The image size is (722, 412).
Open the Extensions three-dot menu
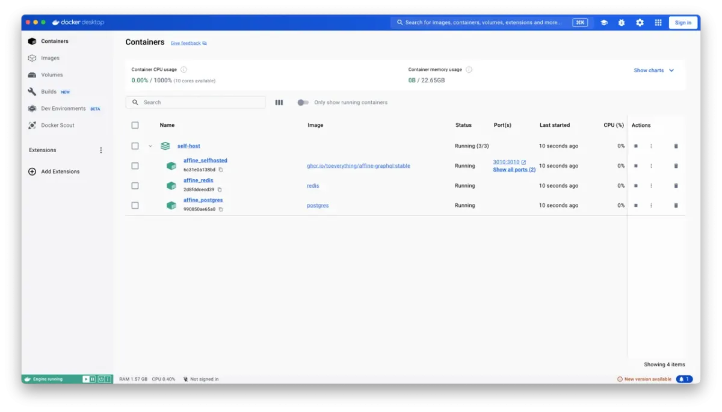click(101, 150)
